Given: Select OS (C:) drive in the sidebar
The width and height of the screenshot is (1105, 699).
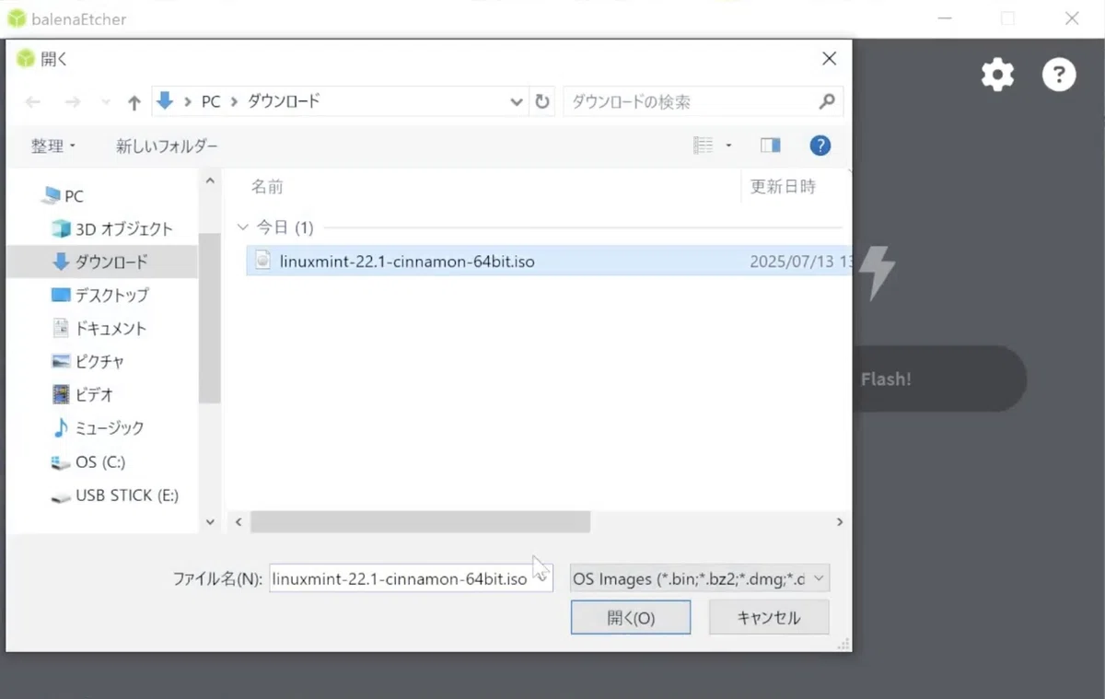Looking at the screenshot, I should click(x=88, y=461).
